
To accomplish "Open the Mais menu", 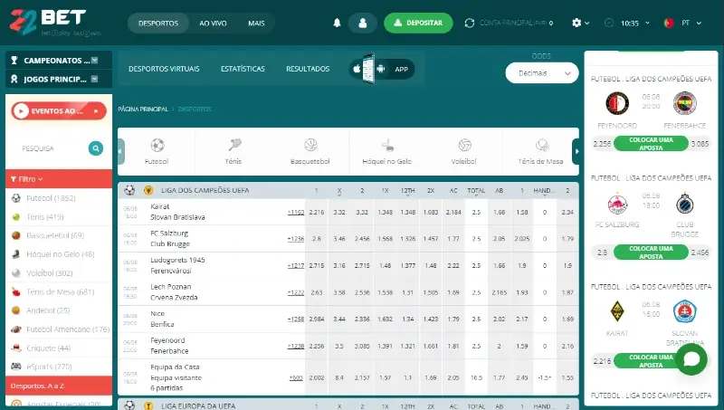I will click(x=256, y=24).
